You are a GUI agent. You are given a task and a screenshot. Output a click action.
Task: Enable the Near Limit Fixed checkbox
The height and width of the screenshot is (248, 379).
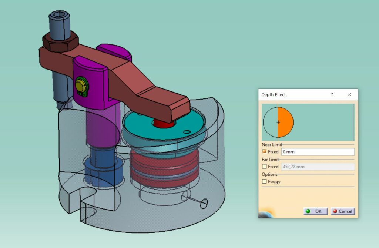coord(264,152)
